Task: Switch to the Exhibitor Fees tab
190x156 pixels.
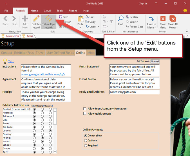Action: (24, 53)
